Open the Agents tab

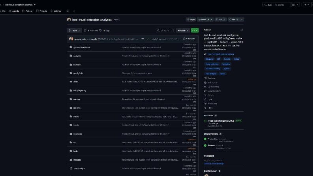(14, 11)
